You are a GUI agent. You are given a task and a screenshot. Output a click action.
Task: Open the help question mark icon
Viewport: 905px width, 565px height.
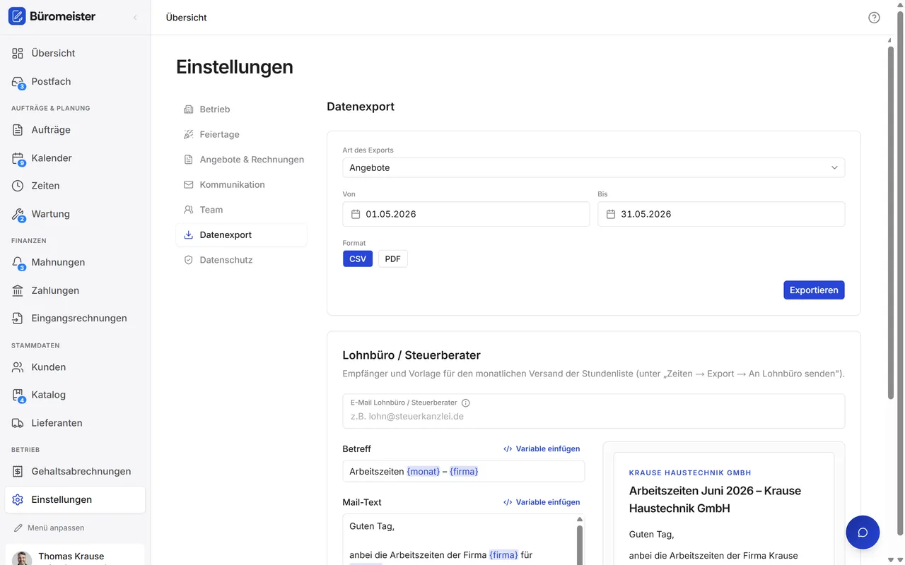[x=874, y=18]
